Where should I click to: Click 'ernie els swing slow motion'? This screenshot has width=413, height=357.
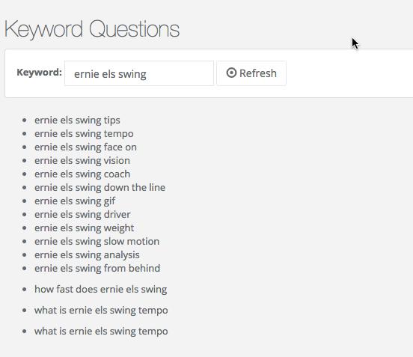97,241
